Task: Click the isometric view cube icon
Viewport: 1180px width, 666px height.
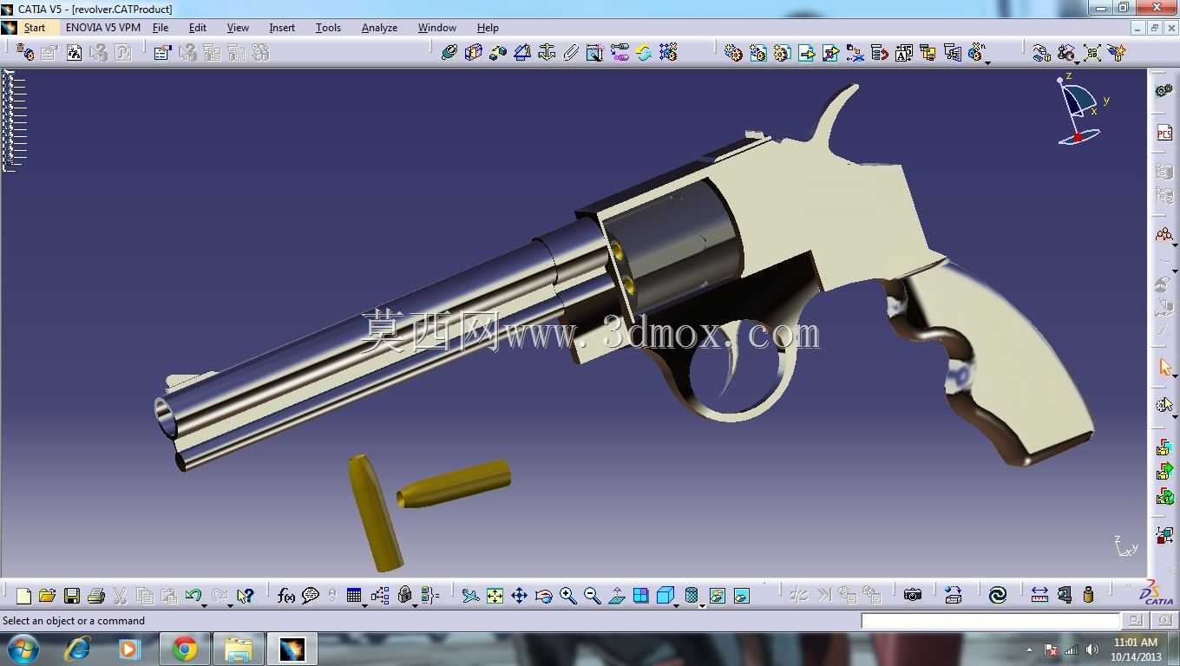Action: (x=665, y=596)
